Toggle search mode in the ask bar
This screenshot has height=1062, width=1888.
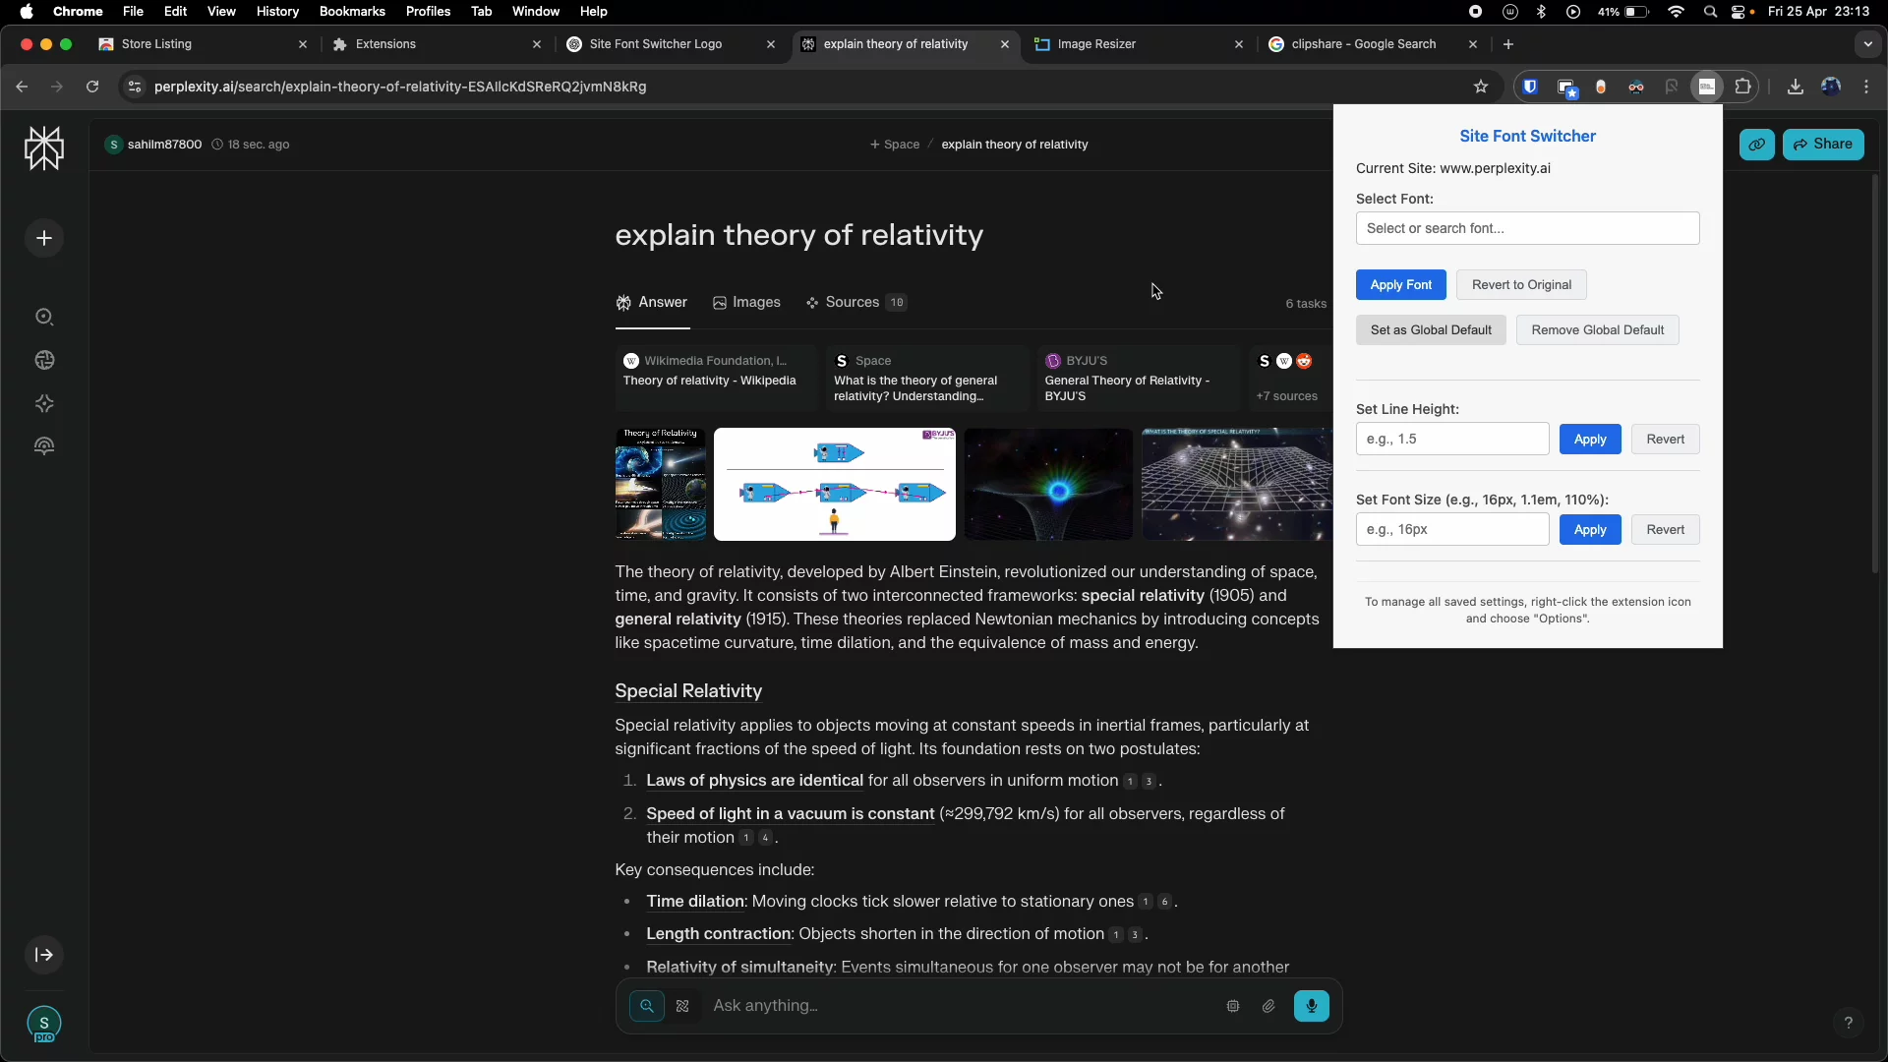tap(647, 1006)
